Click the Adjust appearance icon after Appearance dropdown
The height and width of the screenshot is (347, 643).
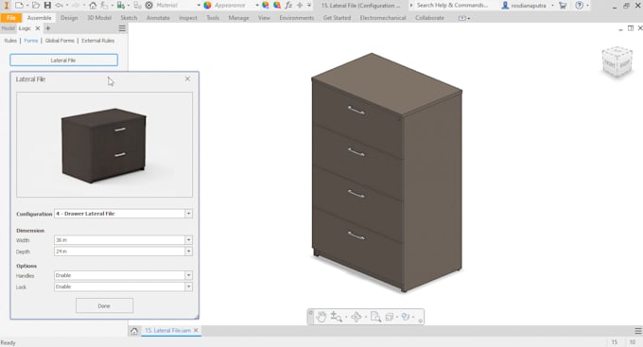pos(266,6)
